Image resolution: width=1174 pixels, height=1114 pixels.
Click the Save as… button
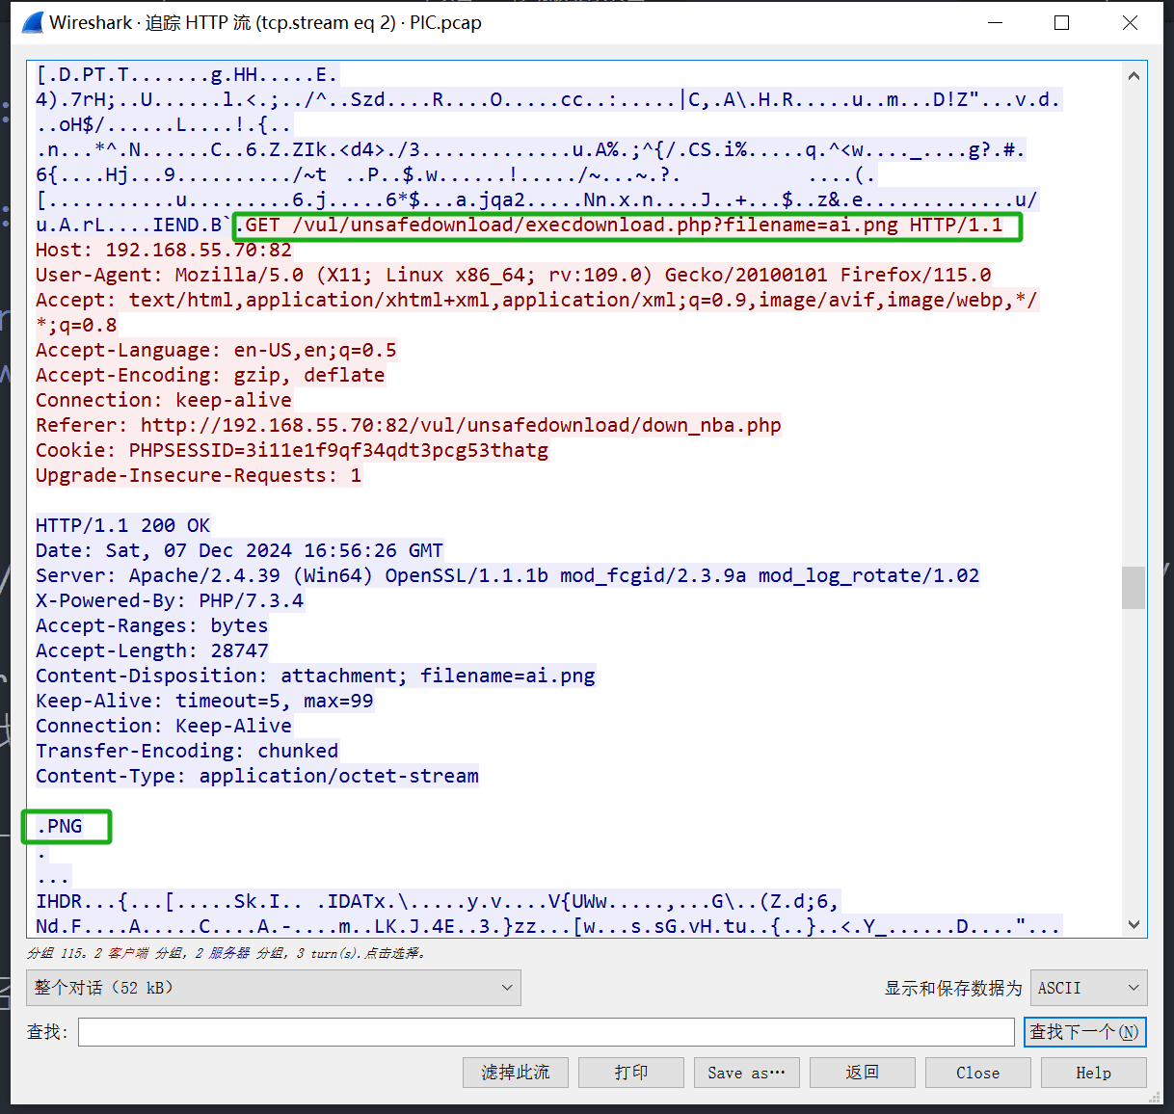pyautogui.click(x=746, y=1073)
